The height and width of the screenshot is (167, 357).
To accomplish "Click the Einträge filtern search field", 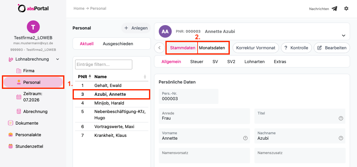I will 104,64.
